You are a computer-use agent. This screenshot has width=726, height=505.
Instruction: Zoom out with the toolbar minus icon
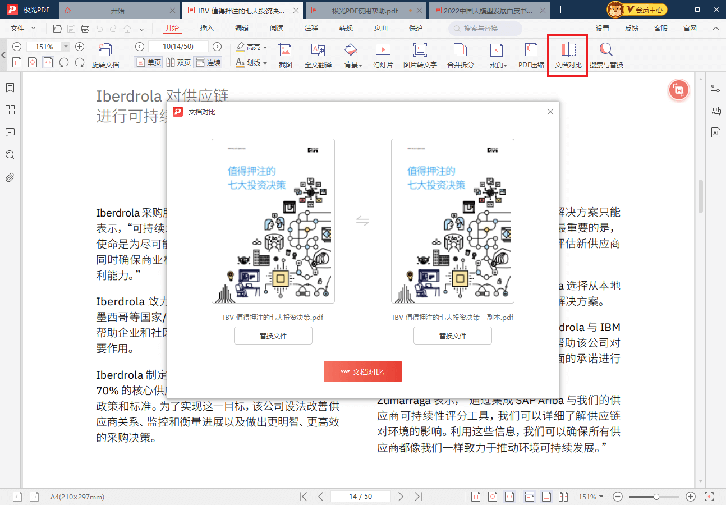17,47
